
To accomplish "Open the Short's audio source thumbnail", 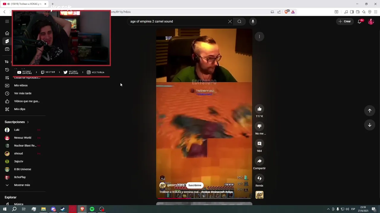I will click(x=259, y=195).
